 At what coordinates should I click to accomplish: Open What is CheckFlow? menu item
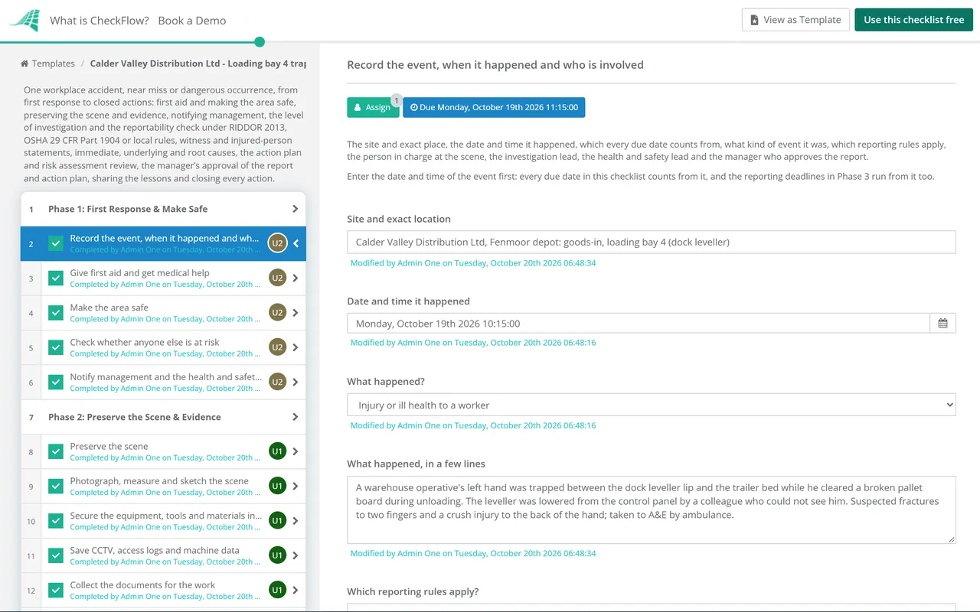[100, 21]
